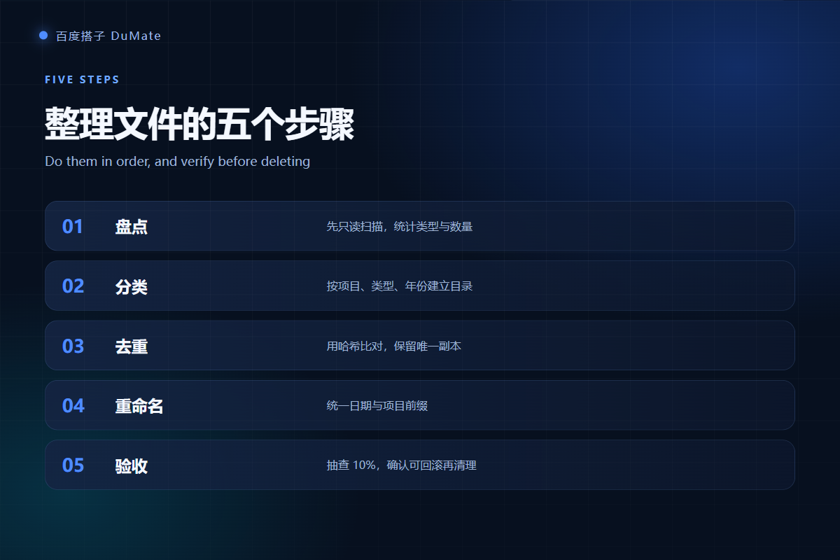Click the blue dot beside 百度搭子 DuMate
The image size is (840, 560).
[x=43, y=35]
